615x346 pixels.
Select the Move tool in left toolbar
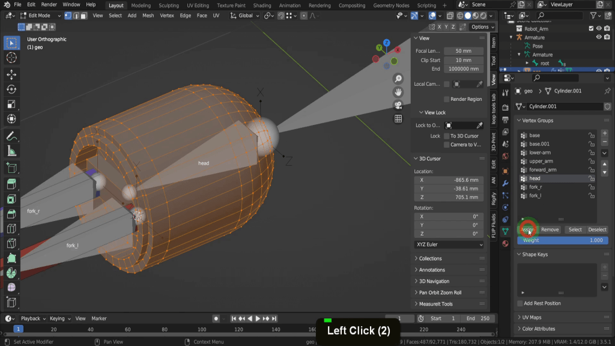pos(11,74)
